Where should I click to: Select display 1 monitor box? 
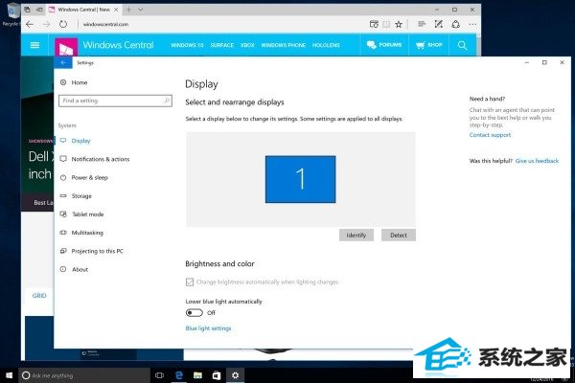point(300,179)
